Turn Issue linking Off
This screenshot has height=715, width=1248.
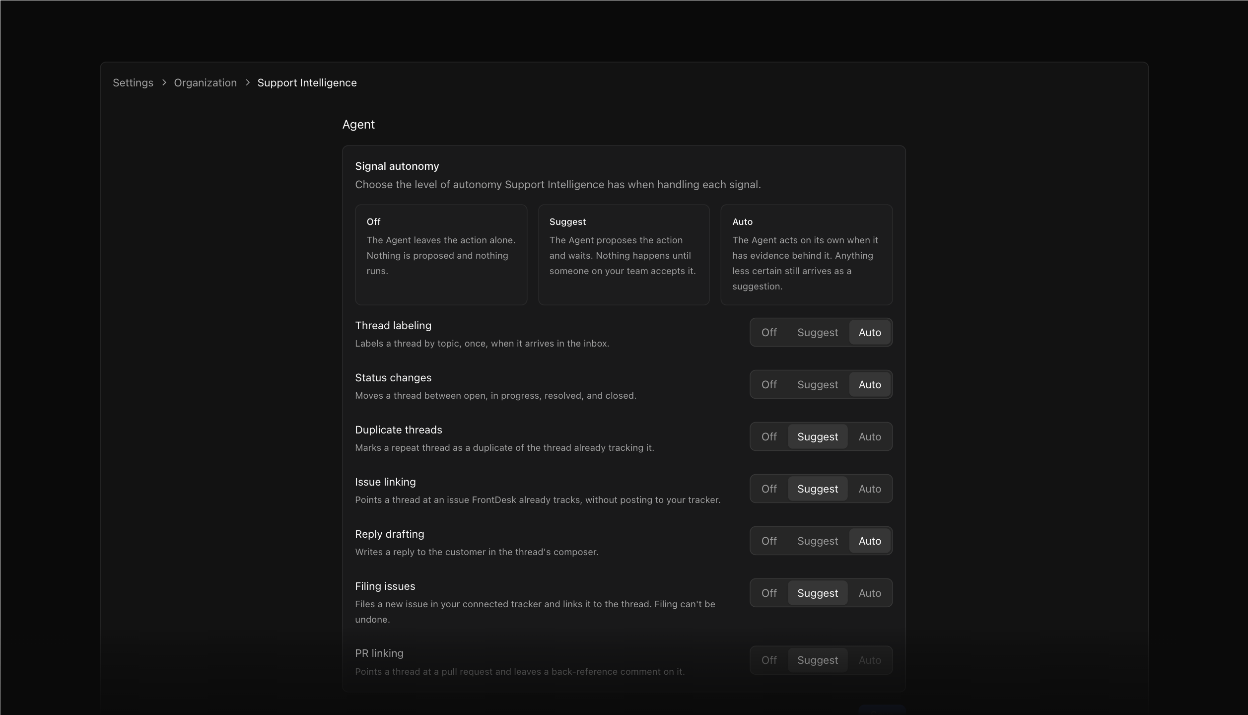click(769, 489)
